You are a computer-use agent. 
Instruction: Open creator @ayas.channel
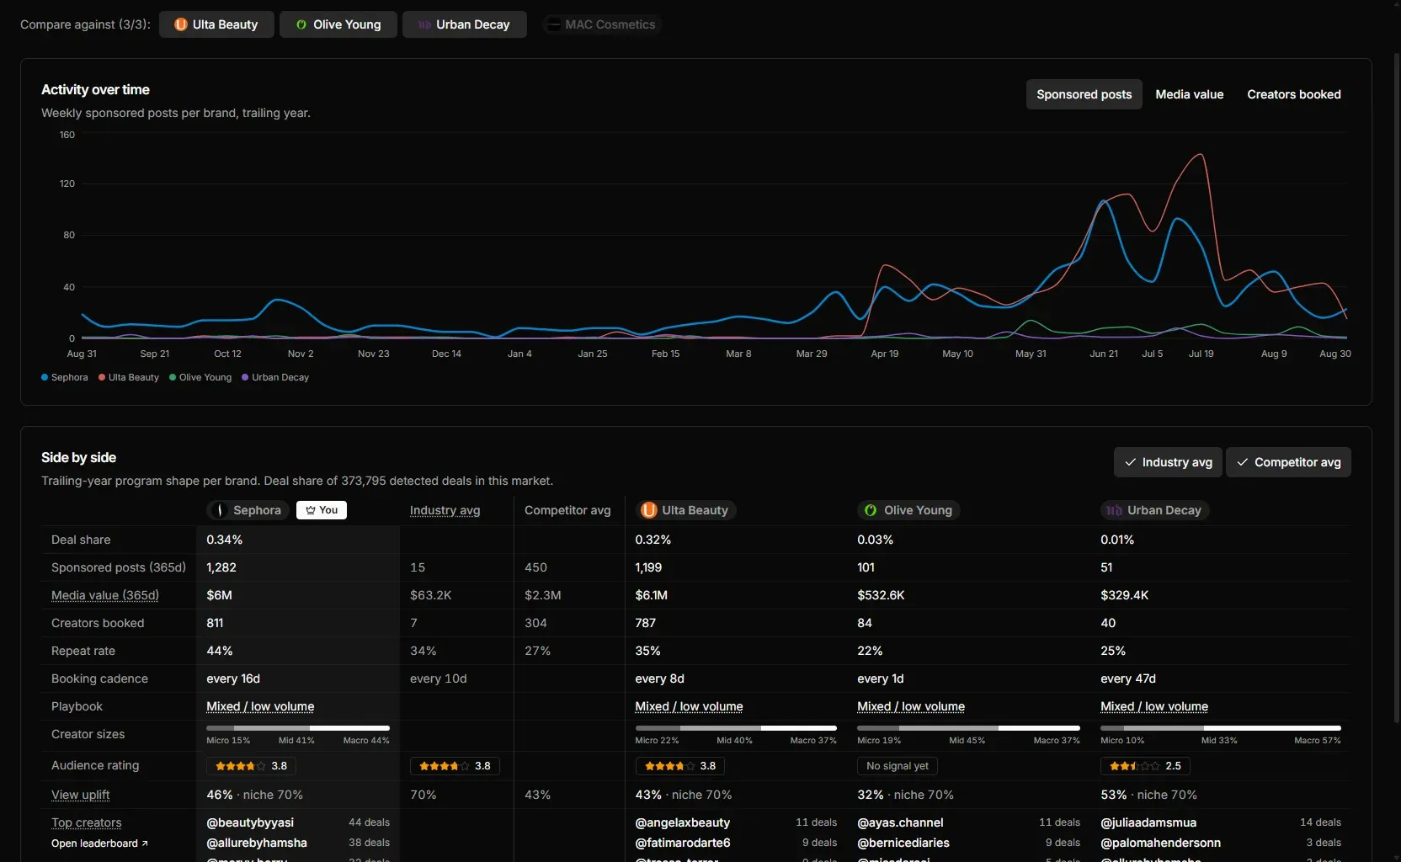(x=900, y=822)
